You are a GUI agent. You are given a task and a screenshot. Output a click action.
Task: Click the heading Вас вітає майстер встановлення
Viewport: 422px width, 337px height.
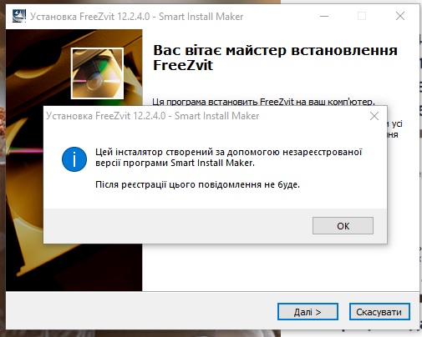(275, 50)
